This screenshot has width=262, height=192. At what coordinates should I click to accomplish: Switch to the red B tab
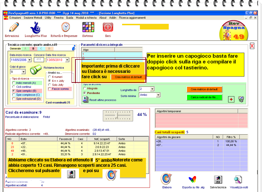click(33, 49)
